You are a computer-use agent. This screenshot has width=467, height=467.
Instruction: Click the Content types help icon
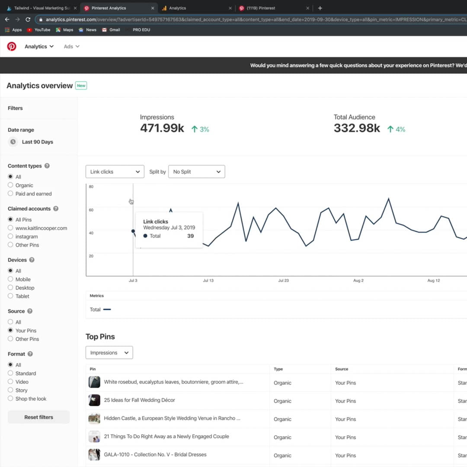click(x=47, y=166)
